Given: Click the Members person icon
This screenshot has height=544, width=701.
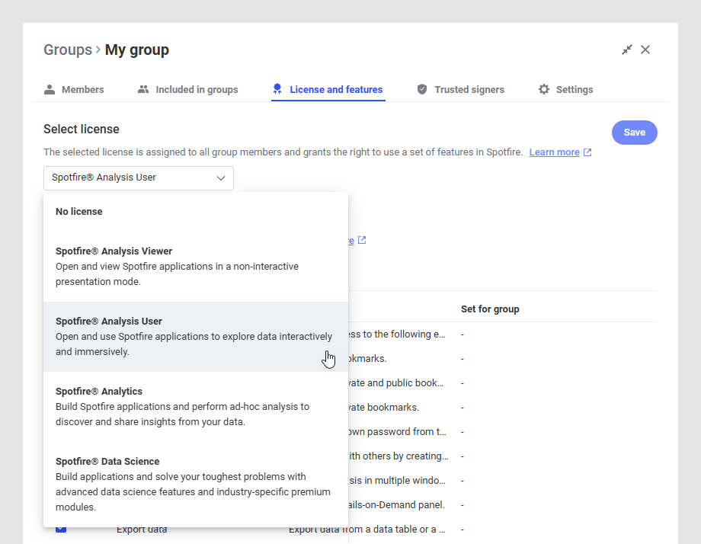Looking at the screenshot, I should pyautogui.click(x=50, y=89).
